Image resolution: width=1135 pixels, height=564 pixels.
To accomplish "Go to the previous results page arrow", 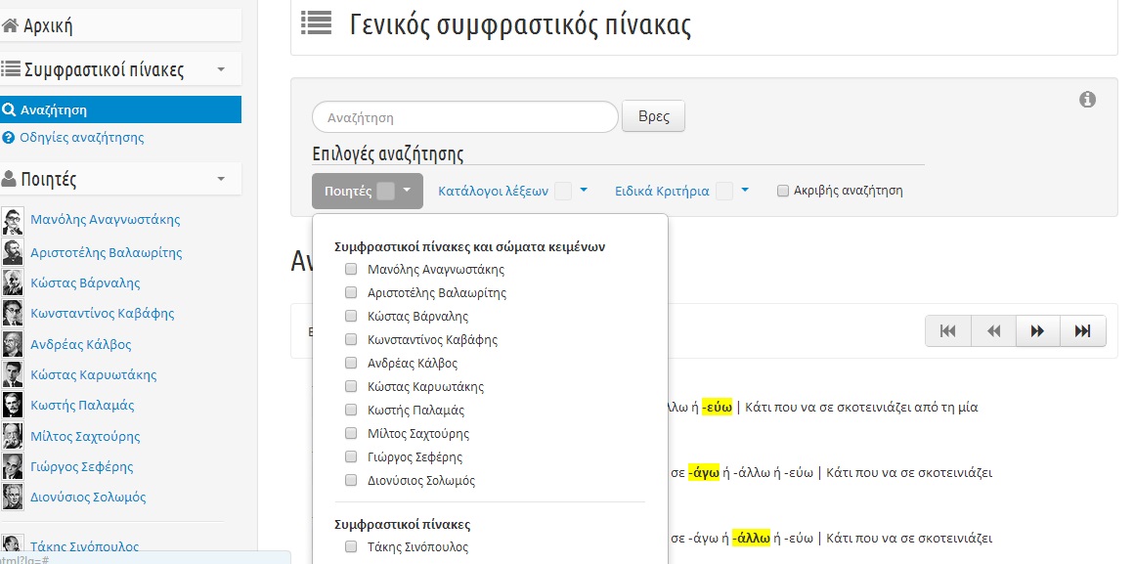I will pos(992,331).
